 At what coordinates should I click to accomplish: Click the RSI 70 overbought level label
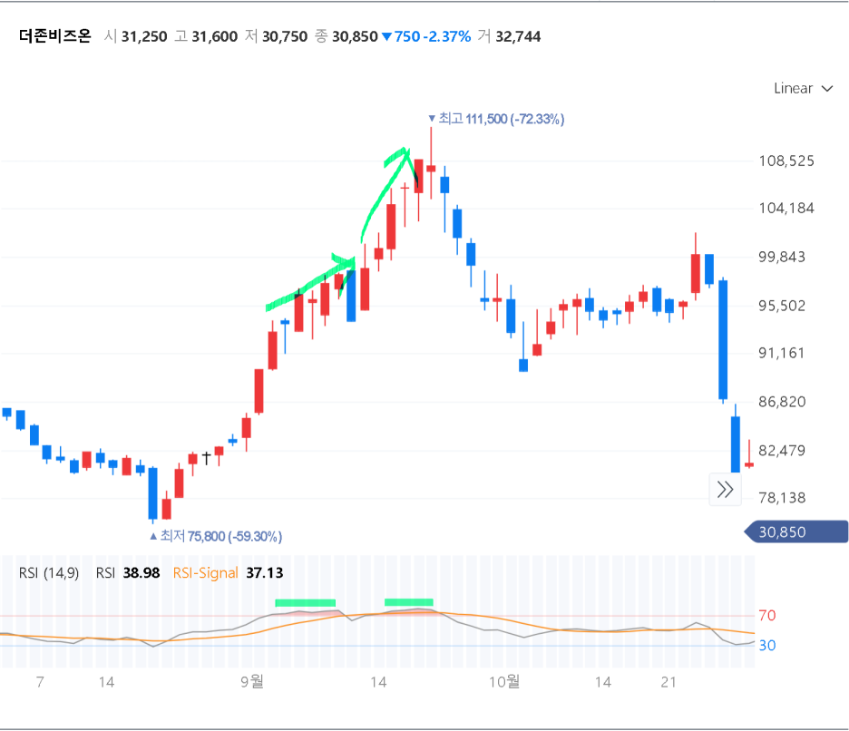coord(767,616)
